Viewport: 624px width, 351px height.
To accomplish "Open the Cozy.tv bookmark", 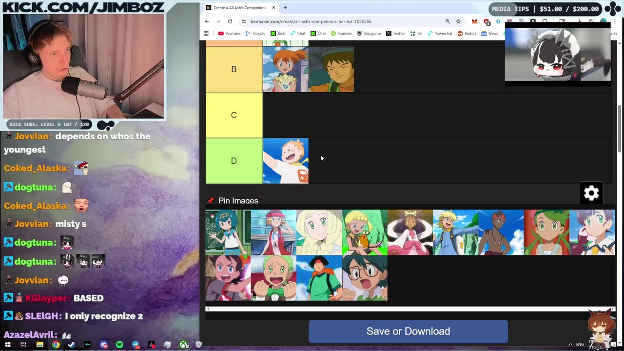I will click(x=255, y=34).
